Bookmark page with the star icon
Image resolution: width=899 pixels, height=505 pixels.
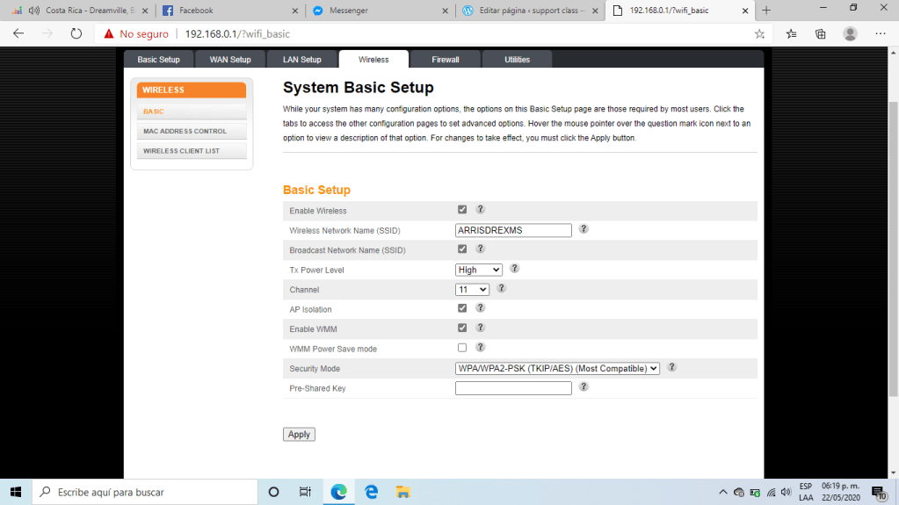[759, 33]
